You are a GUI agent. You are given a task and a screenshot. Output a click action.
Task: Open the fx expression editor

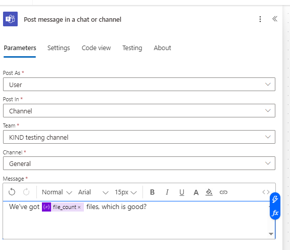(275, 213)
